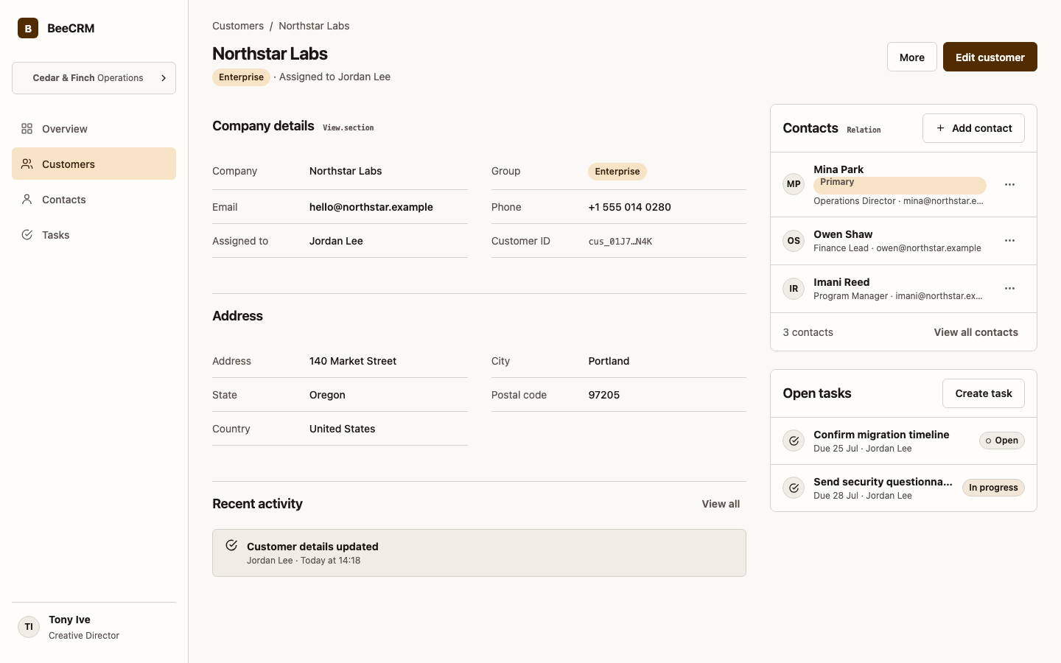
Task: Click the Tony Ive user profile name
Action: coord(69,620)
